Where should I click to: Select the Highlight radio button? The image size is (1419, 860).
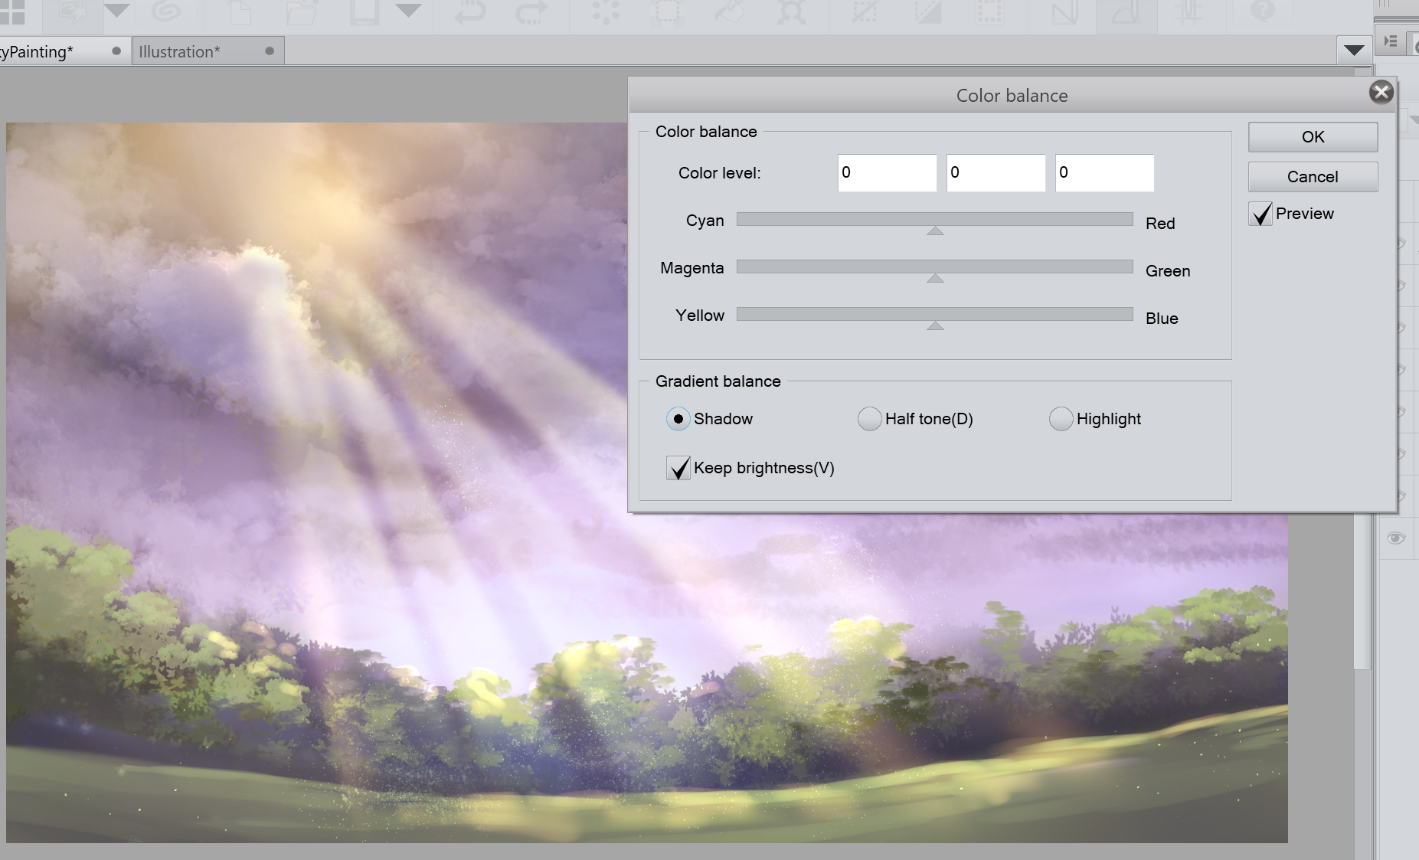point(1061,419)
